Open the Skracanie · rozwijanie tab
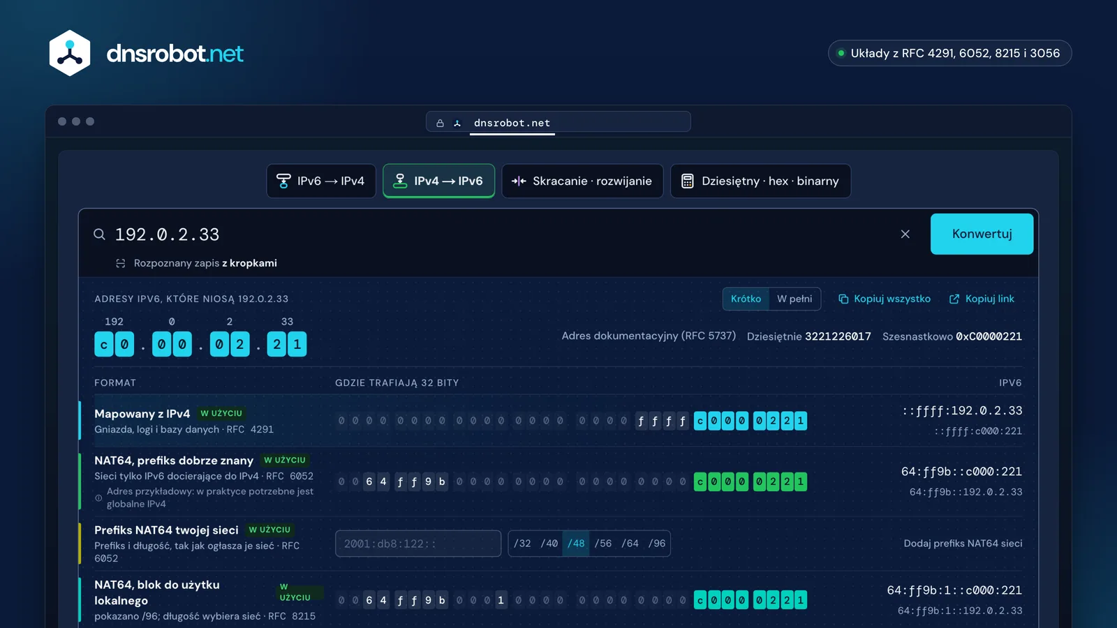 (582, 181)
